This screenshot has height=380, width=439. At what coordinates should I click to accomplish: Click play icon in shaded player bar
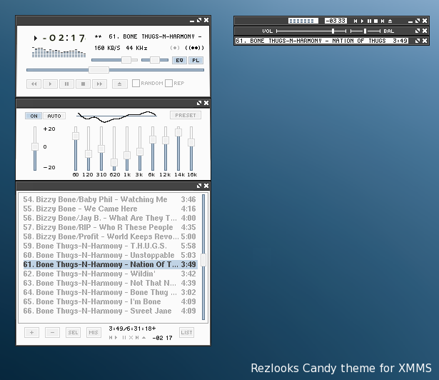[x=363, y=21]
